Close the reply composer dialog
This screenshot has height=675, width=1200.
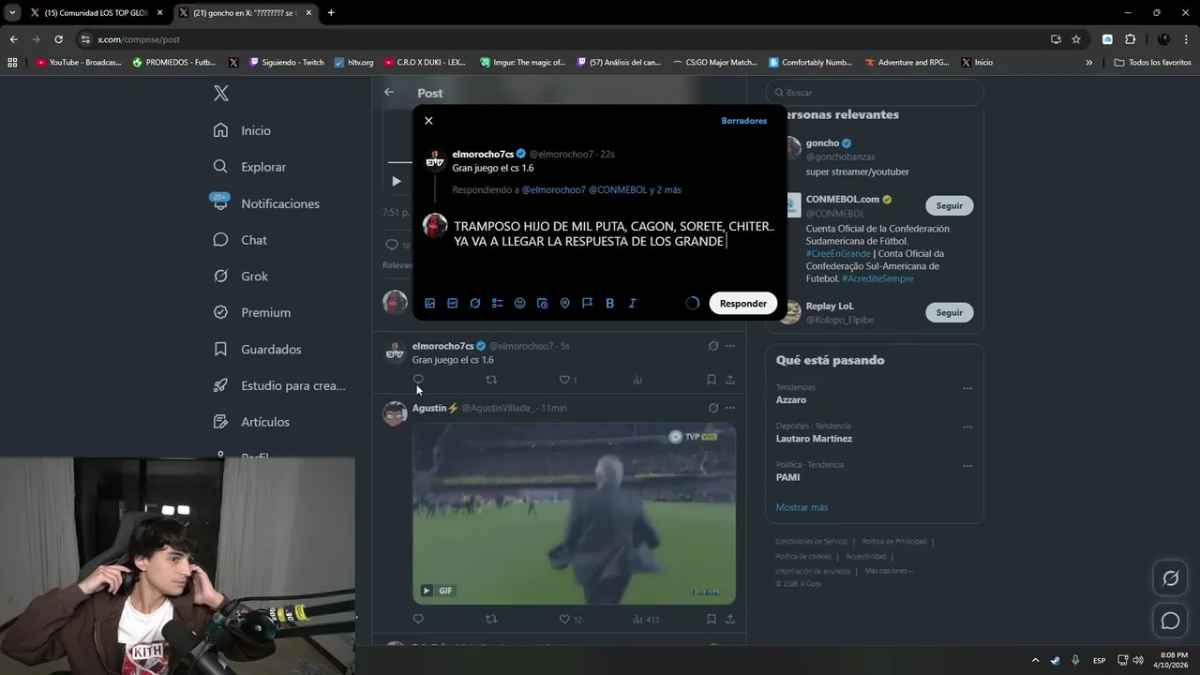point(428,121)
